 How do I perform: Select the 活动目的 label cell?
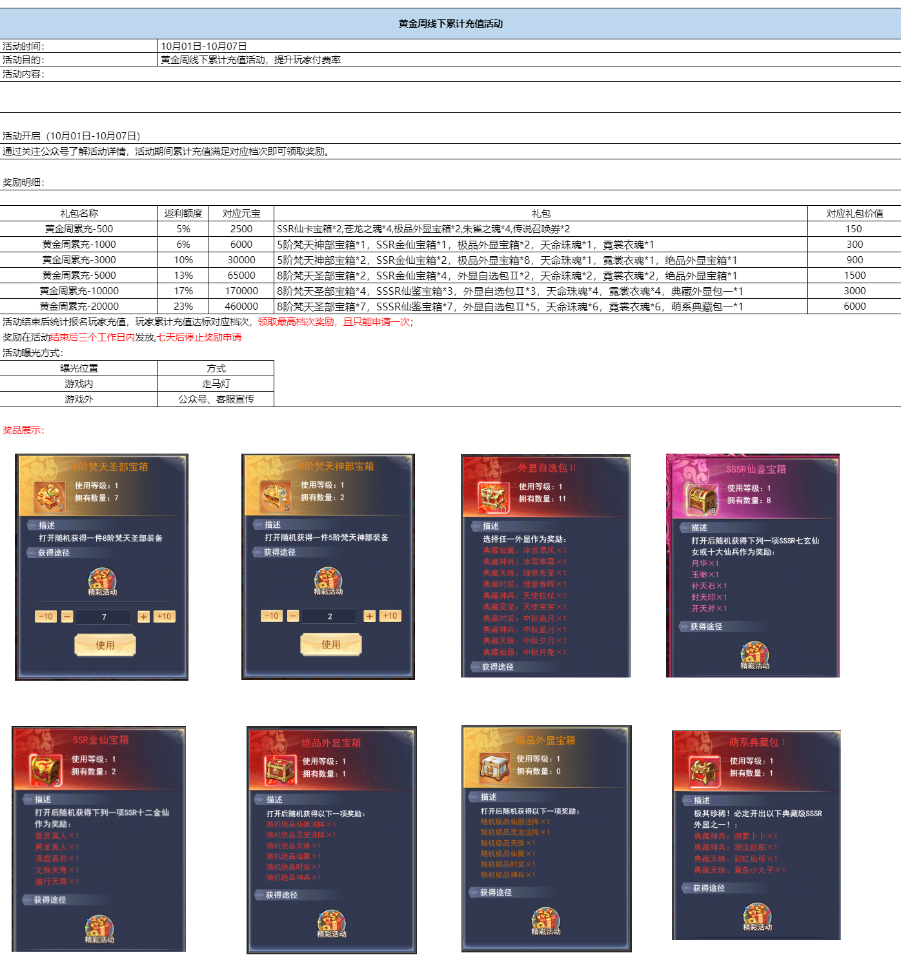pos(79,59)
